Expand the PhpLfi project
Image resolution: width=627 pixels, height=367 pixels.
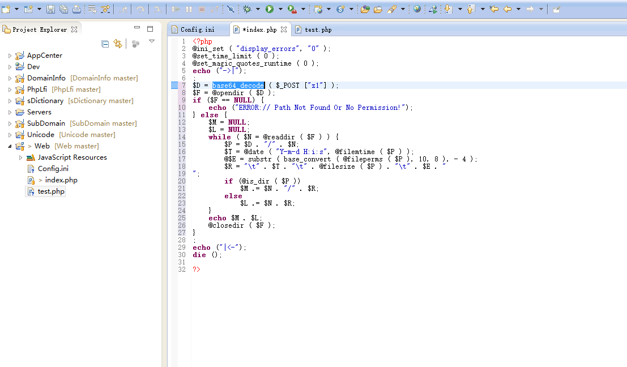(x=10, y=89)
